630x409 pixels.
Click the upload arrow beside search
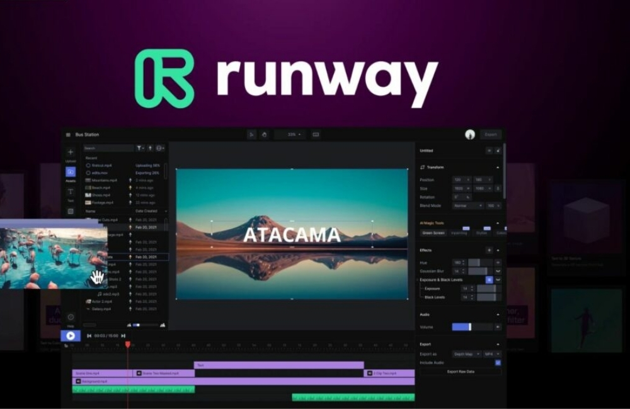click(150, 148)
